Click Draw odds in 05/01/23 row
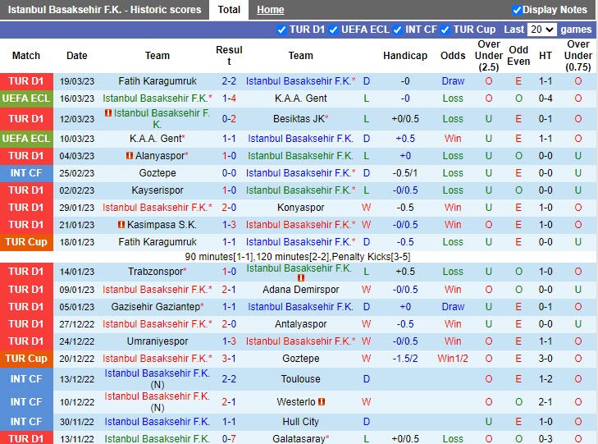This screenshot has height=444, width=598. (453, 307)
